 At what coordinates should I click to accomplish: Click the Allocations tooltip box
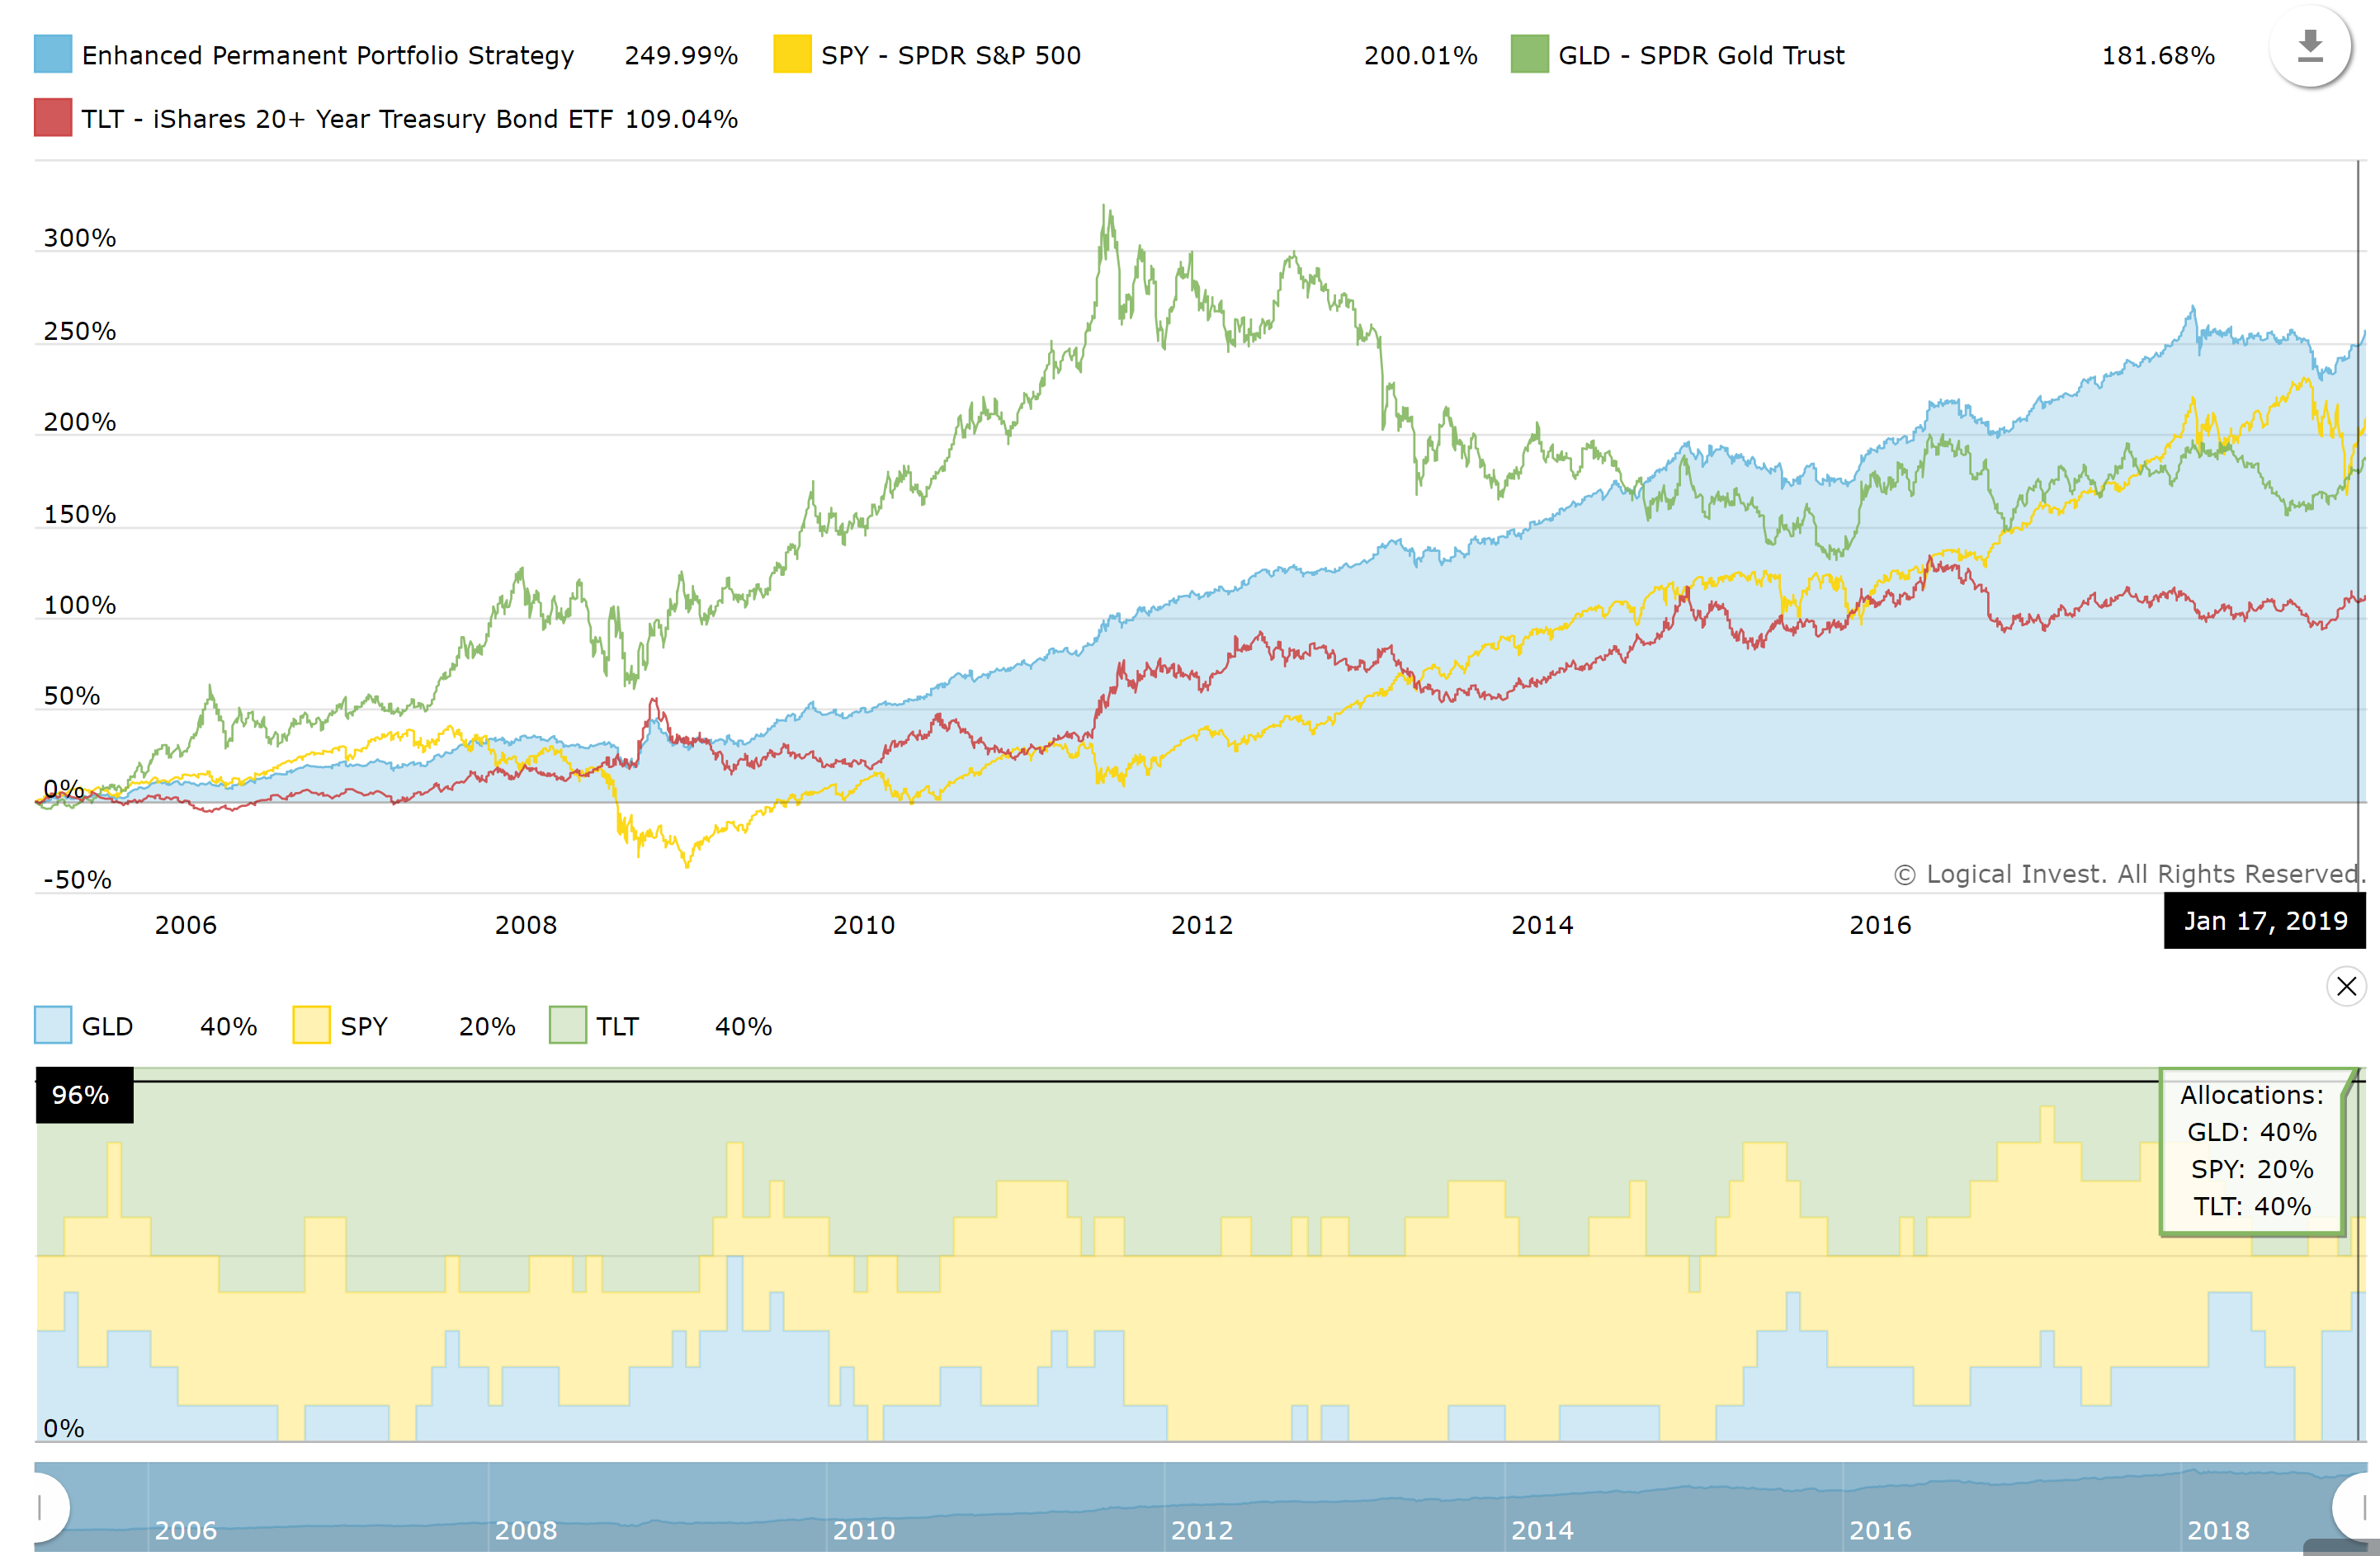click(x=2251, y=1151)
